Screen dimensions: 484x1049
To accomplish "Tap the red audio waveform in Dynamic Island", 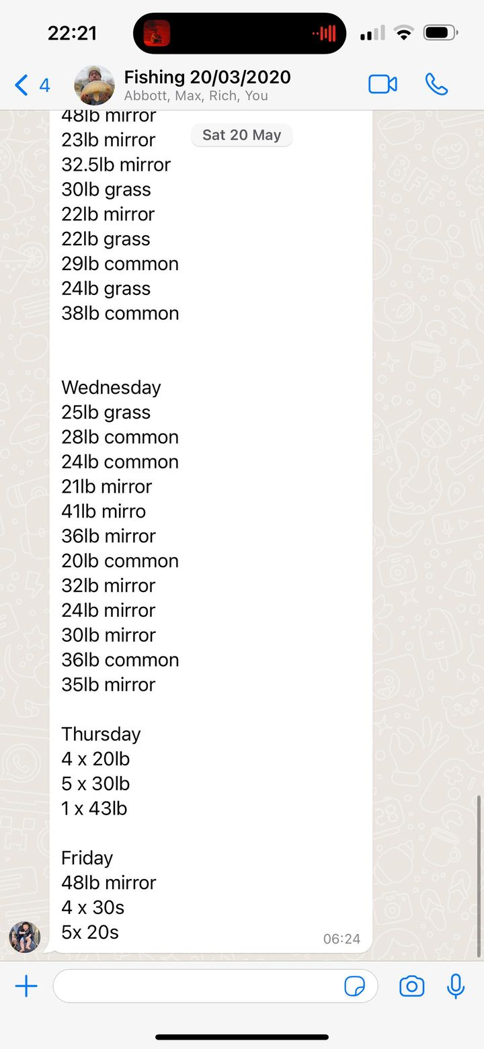I will pos(324,33).
